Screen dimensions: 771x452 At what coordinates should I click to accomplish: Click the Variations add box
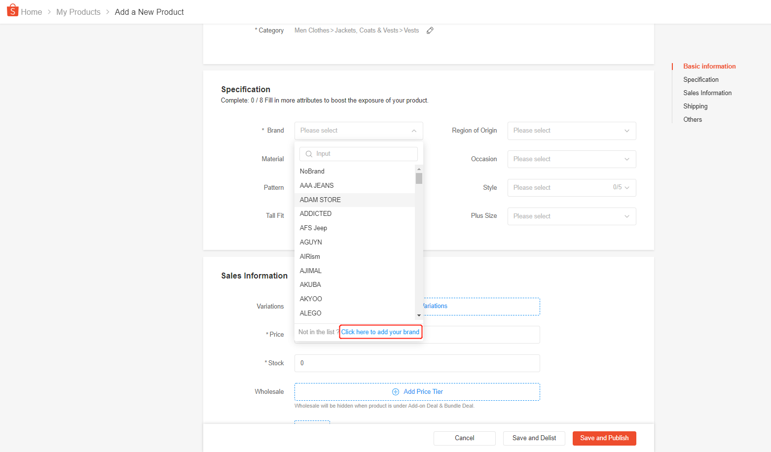coord(481,306)
